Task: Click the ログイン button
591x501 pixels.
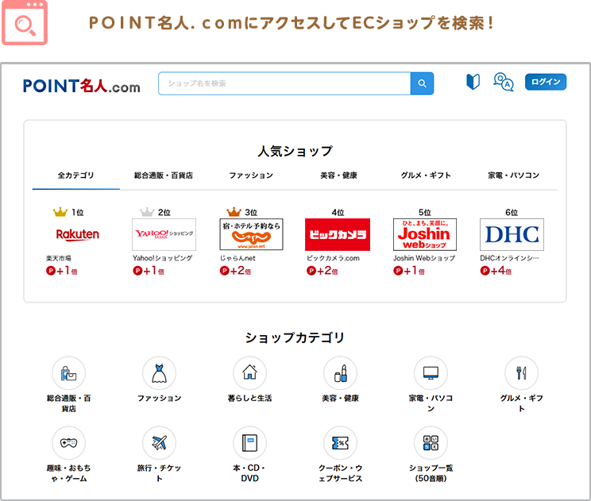Action: [x=546, y=82]
